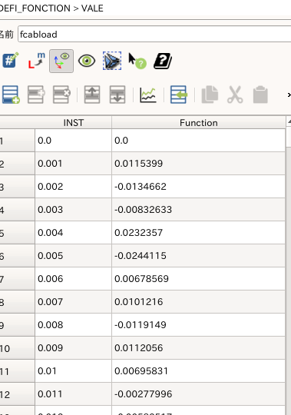The height and width of the screenshot is (415, 291).
Task: Click the What's This cursor help icon
Action: tap(137, 61)
